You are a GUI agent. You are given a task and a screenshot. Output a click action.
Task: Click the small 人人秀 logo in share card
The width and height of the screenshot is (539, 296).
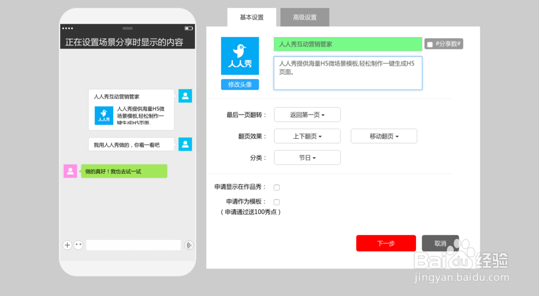[104, 115]
